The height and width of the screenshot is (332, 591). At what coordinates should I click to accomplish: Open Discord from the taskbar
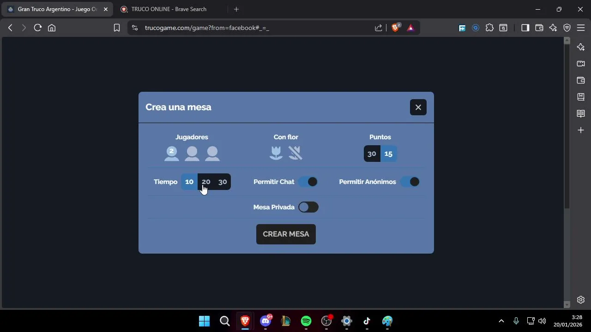[x=265, y=321]
